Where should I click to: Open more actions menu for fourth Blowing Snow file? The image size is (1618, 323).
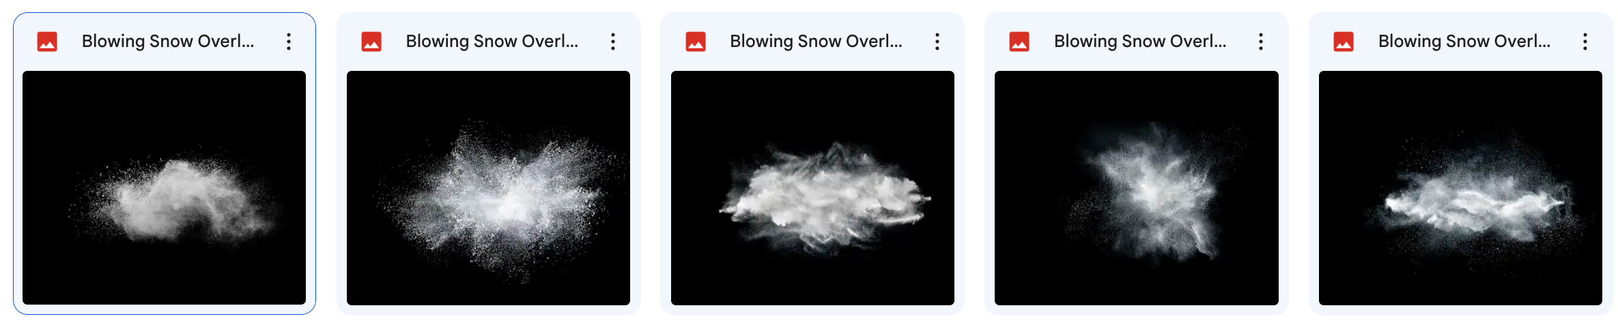[1261, 42]
